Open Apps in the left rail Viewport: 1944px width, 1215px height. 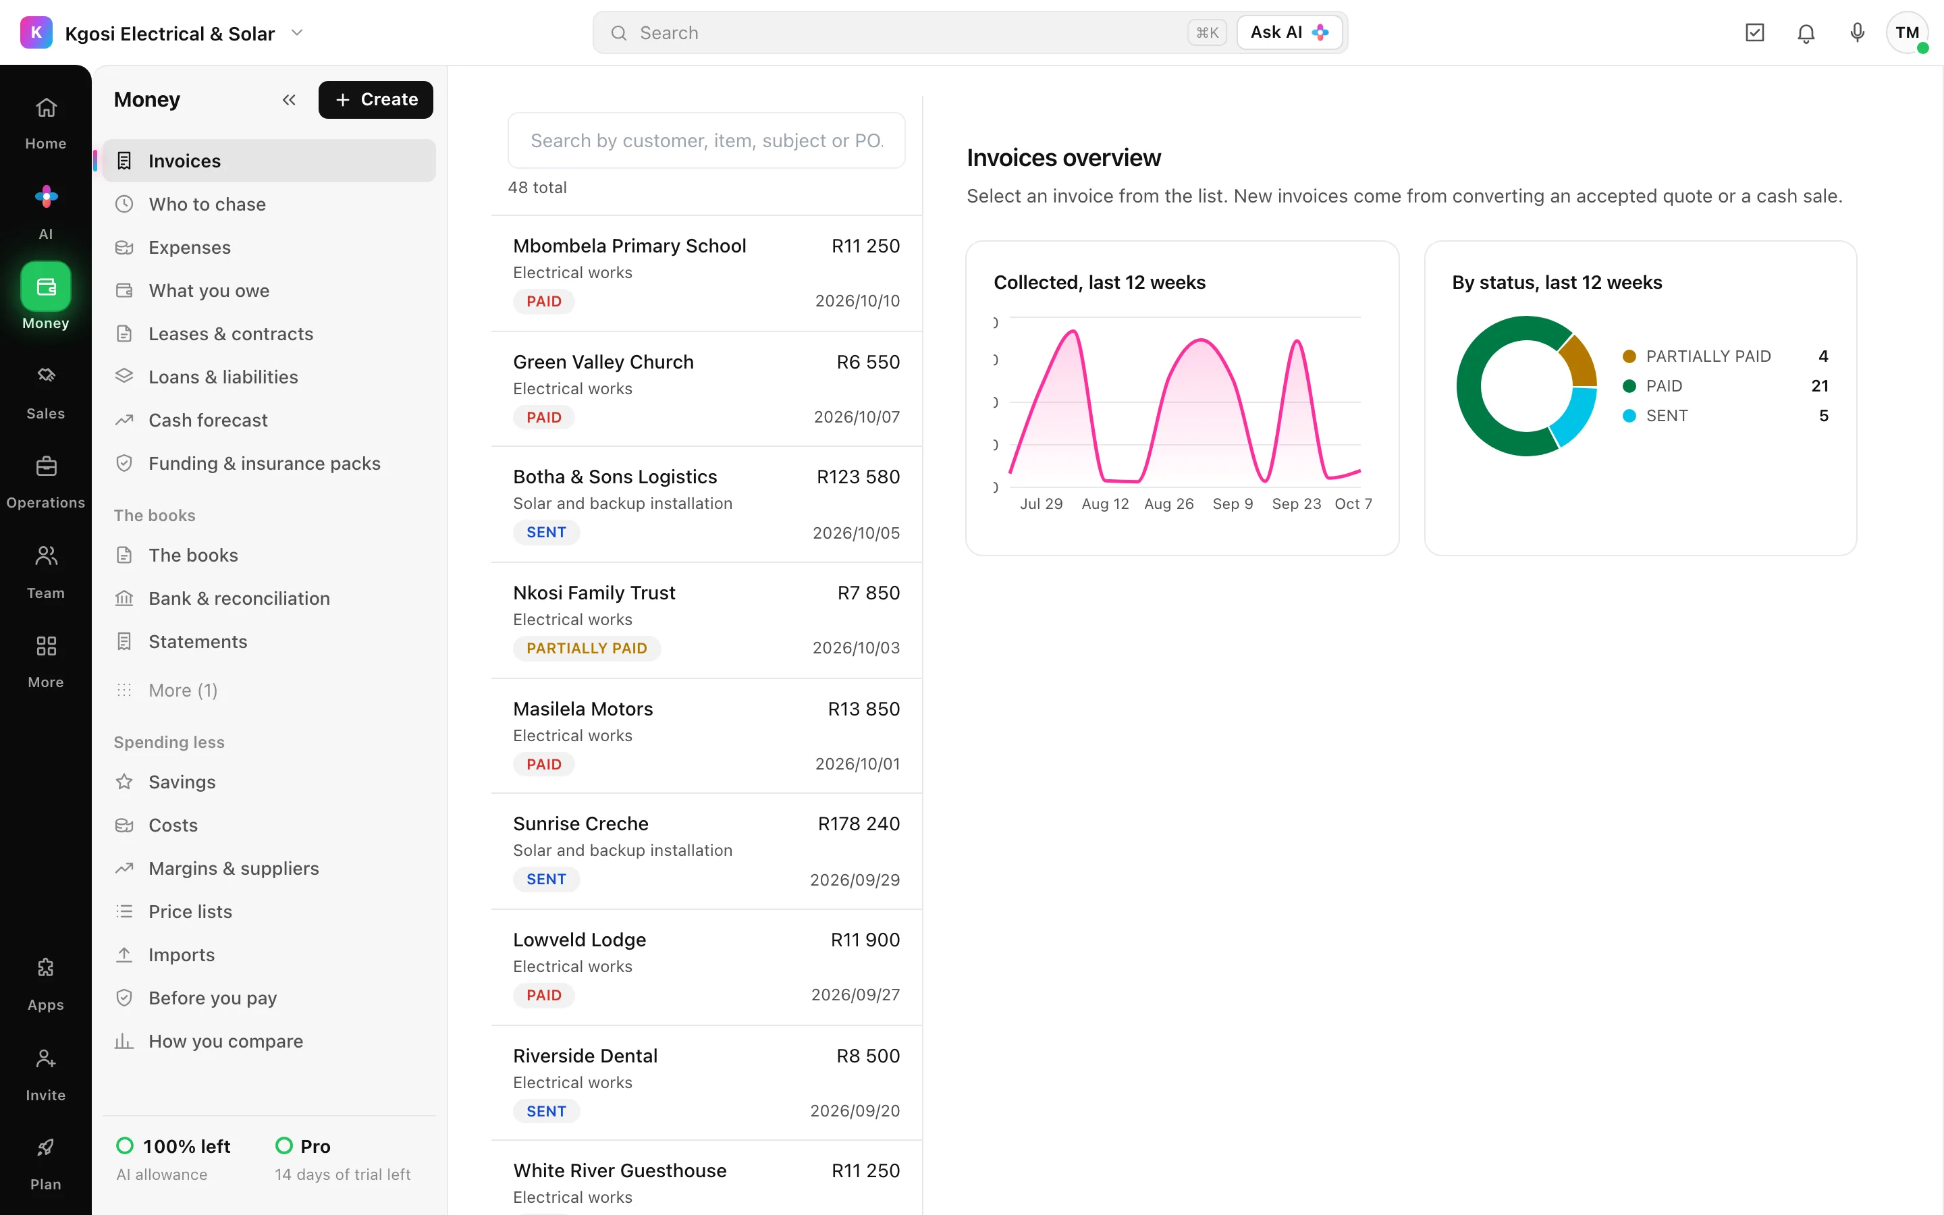click(x=46, y=983)
